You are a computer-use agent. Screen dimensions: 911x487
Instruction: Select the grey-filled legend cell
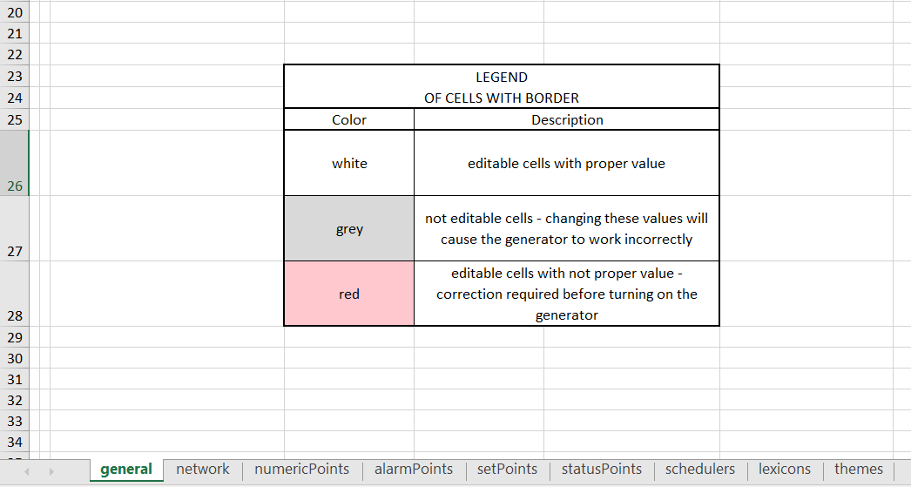pyautogui.click(x=349, y=229)
